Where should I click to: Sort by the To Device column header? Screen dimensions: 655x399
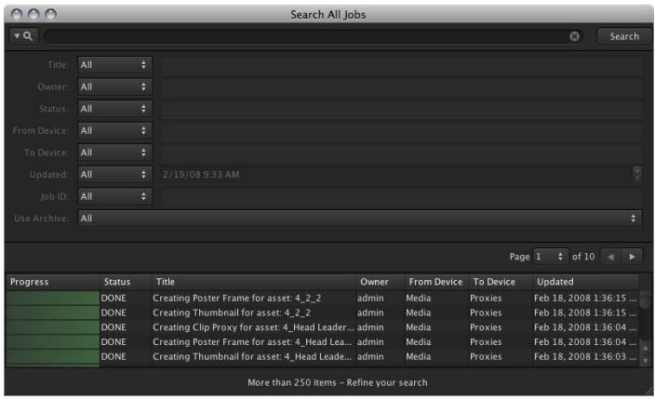pos(501,282)
